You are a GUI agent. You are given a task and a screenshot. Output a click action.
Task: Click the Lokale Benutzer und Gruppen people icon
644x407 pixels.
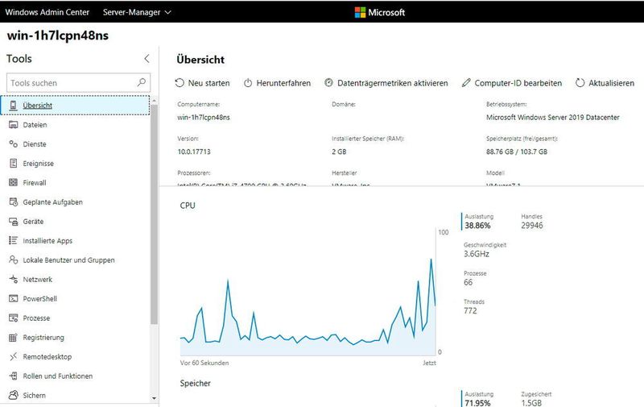tap(13, 260)
